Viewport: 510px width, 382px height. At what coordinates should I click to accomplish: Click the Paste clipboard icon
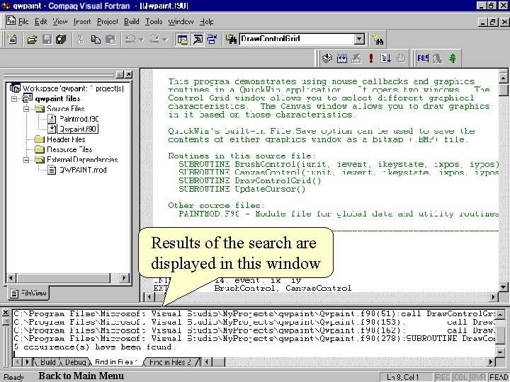point(111,40)
